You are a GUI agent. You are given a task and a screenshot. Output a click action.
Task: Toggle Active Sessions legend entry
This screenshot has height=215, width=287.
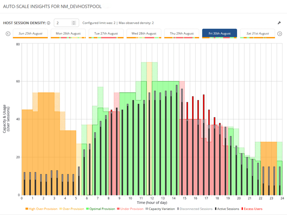point(227,209)
